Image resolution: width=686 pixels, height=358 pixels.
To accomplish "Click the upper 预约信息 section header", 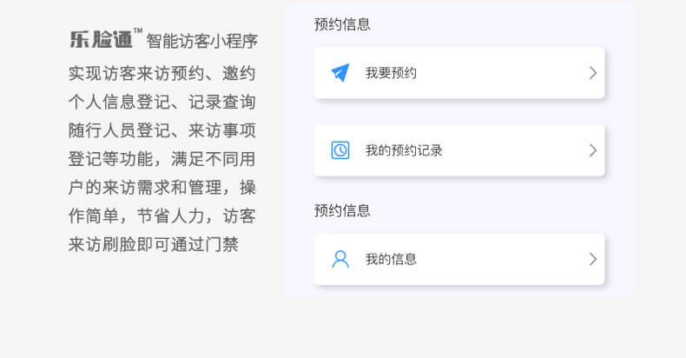I will click(x=342, y=24).
